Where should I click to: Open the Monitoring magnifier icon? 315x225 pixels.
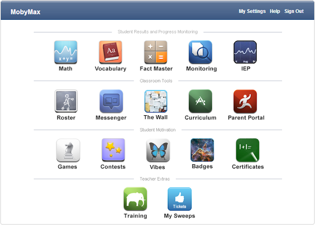click(x=200, y=52)
